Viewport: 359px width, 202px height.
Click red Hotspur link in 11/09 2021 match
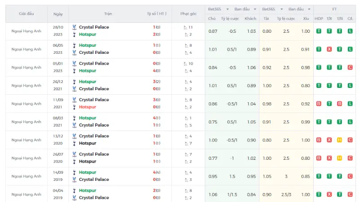click(x=88, y=107)
